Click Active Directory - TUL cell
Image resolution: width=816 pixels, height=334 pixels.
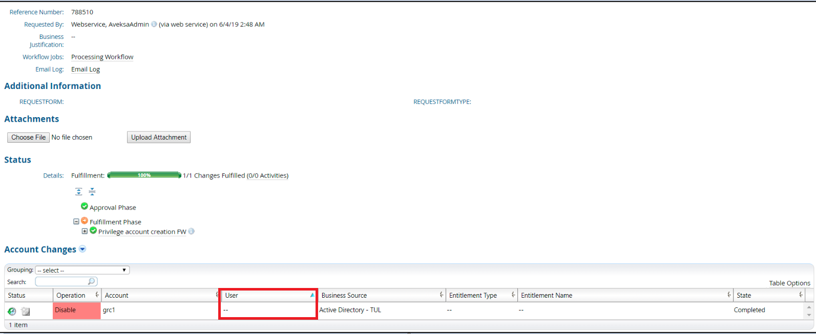381,310
